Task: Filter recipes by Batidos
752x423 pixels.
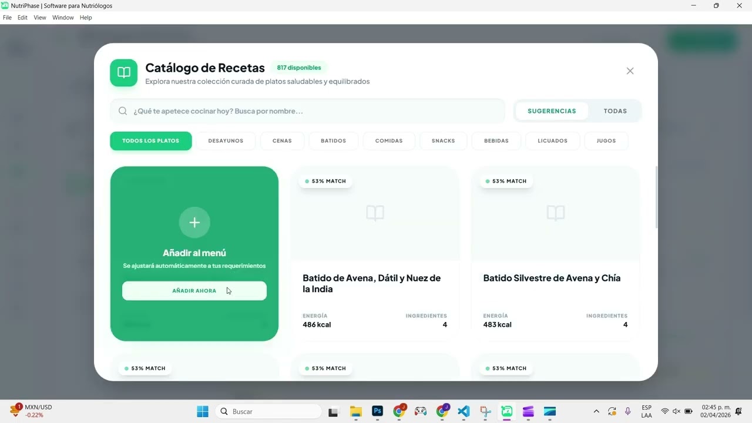Action: pyautogui.click(x=333, y=141)
